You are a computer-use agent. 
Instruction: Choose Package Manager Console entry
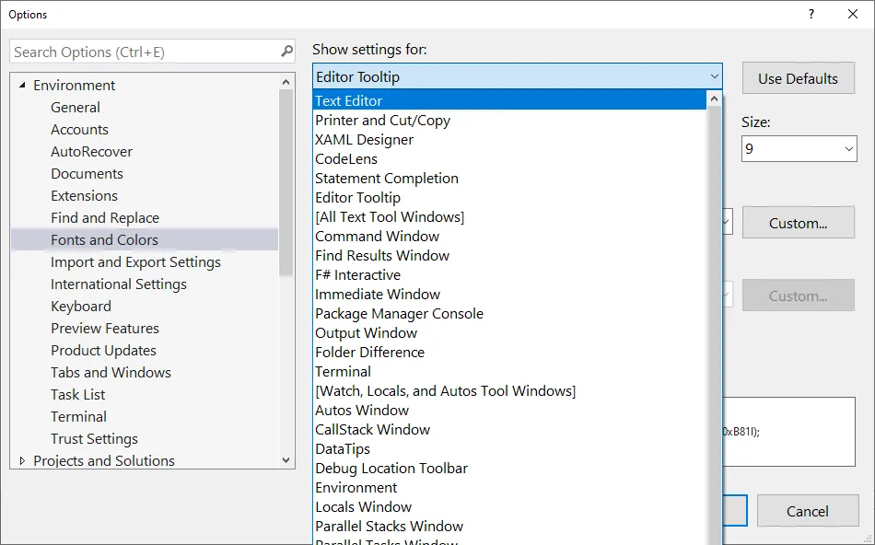509,314
